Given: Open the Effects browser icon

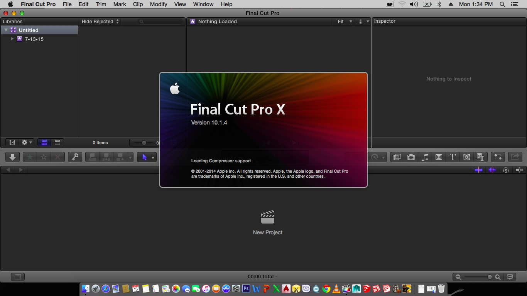Looking at the screenshot, I should (397, 157).
